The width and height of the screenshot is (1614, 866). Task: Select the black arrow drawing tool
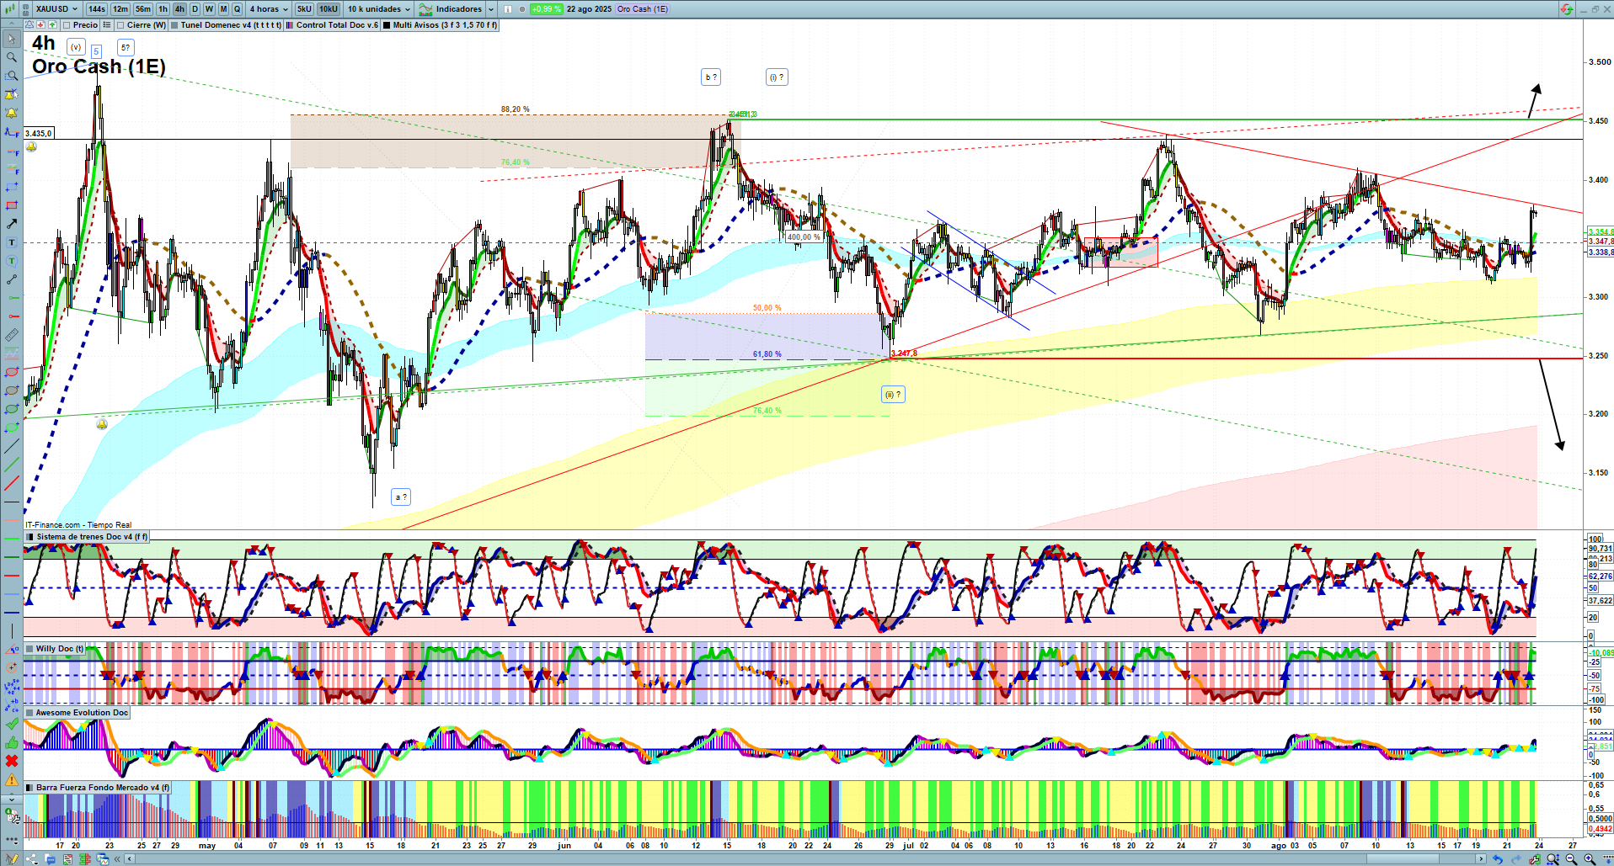click(12, 224)
